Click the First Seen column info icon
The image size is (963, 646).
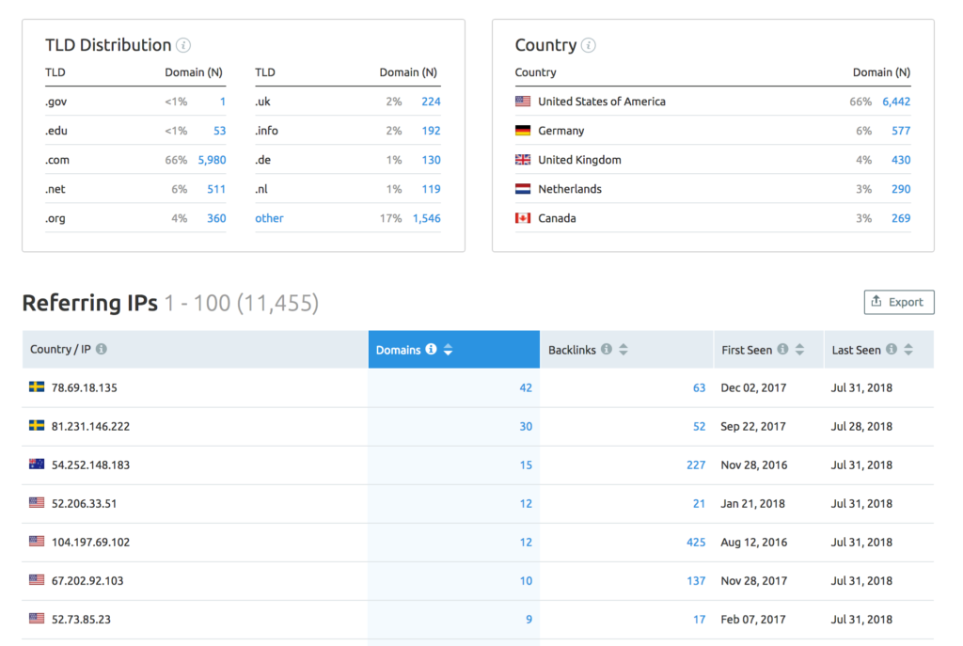[x=782, y=349]
